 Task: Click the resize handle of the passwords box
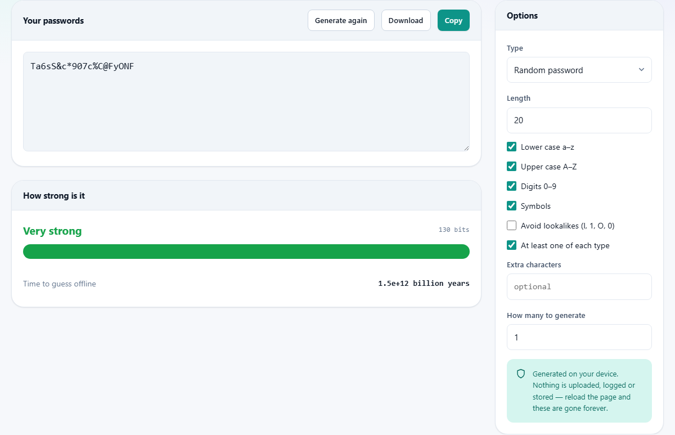coord(466,148)
